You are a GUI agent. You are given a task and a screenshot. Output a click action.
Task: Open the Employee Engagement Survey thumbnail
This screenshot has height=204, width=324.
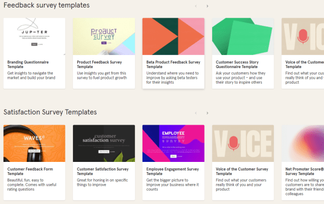point(173,144)
